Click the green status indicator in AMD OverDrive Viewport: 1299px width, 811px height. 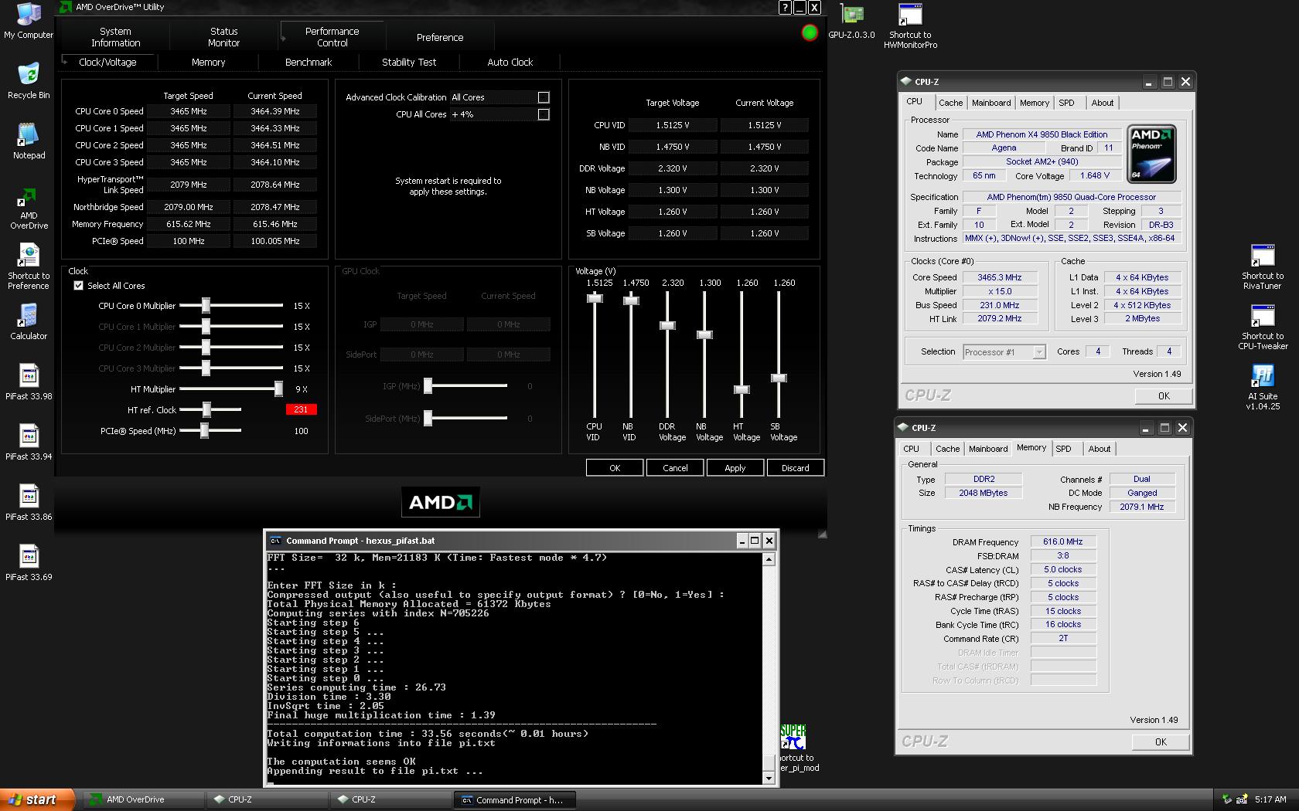coord(810,32)
